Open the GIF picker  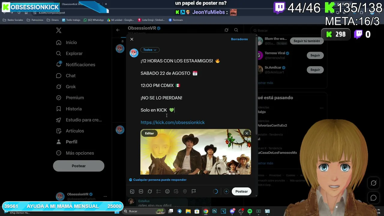(141, 191)
